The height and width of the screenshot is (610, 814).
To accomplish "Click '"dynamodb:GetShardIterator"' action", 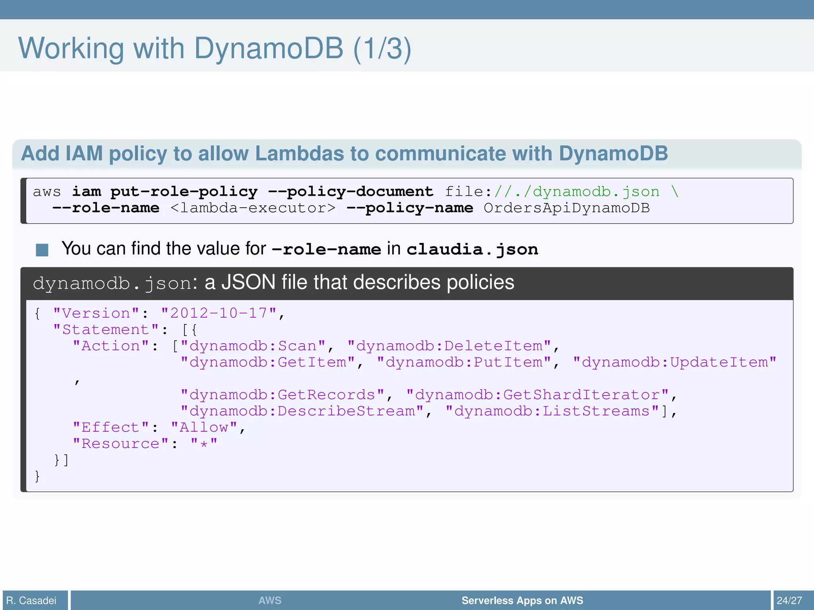I will pos(537,395).
